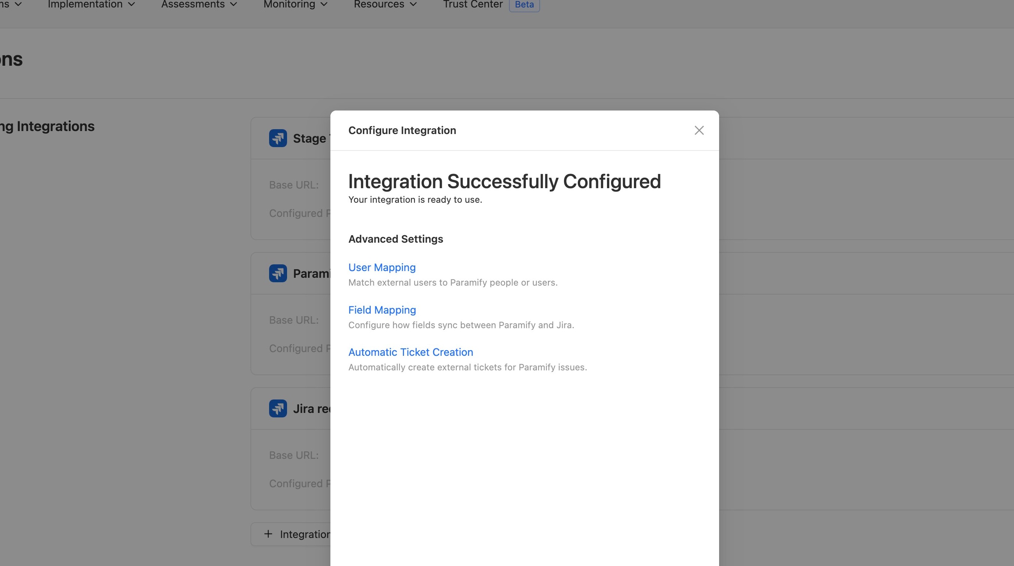This screenshot has width=1014, height=566.
Task: Click 'Automatically create external tickets' description
Action: (468, 367)
